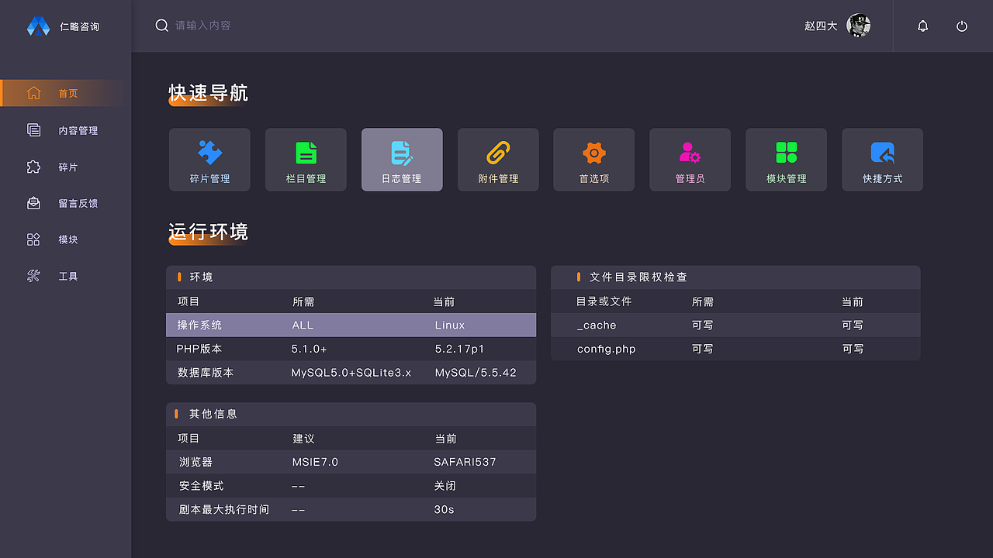993x558 pixels.
Task: Open 留言反馈 from the sidebar
Action: (x=66, y=203)
